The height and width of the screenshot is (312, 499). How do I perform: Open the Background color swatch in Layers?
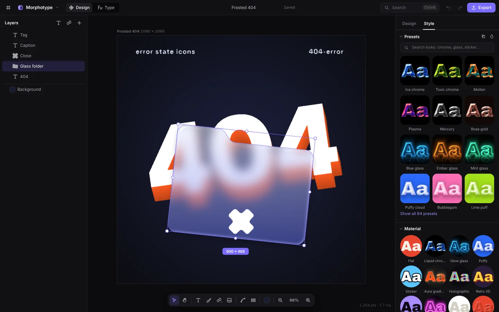12,89
